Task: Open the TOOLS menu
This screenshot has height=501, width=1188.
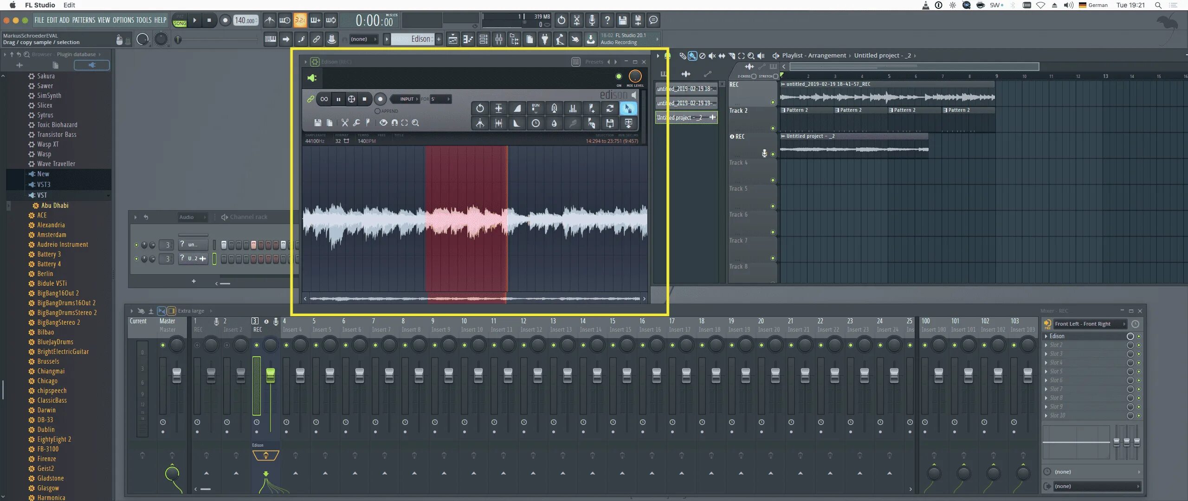Action: [144, 20]
